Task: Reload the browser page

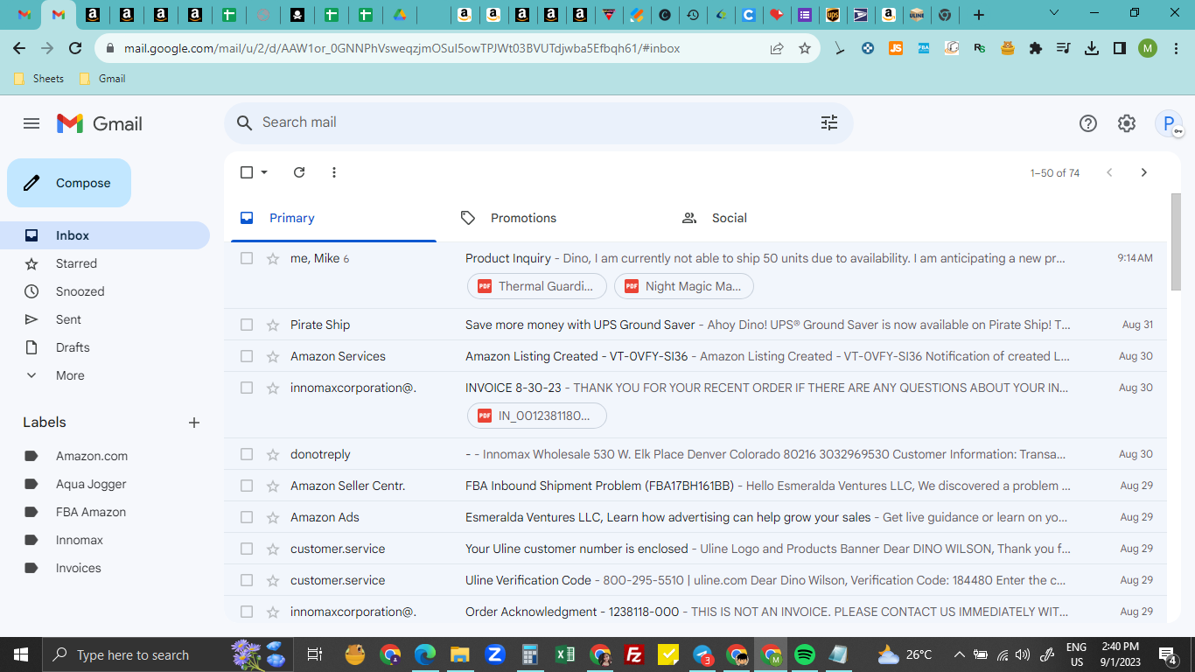Action: [x=75, y=49]
